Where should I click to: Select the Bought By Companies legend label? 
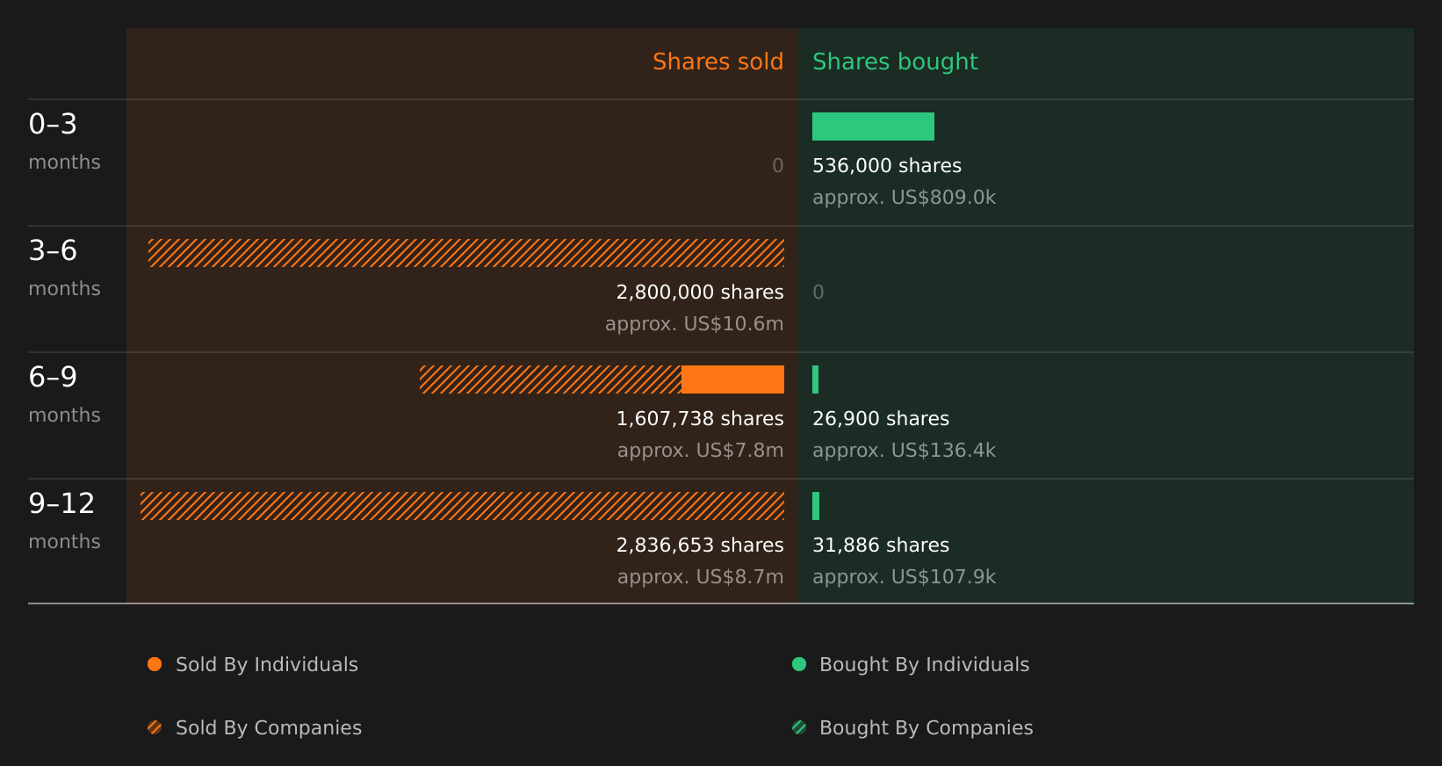(x=926, y=728)
